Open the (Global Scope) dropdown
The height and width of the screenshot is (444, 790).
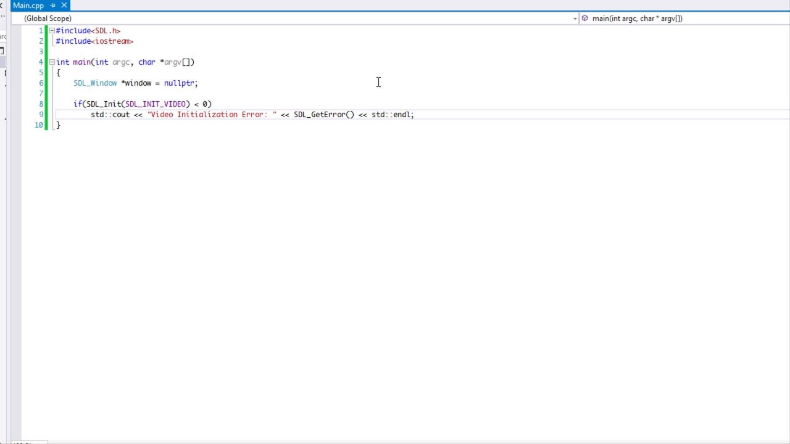[x=300, y=18]
